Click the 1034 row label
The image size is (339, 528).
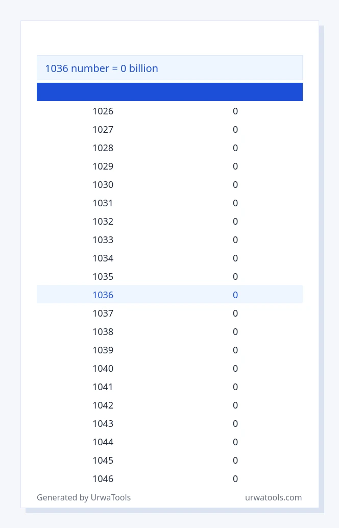[x=103, y=258]
